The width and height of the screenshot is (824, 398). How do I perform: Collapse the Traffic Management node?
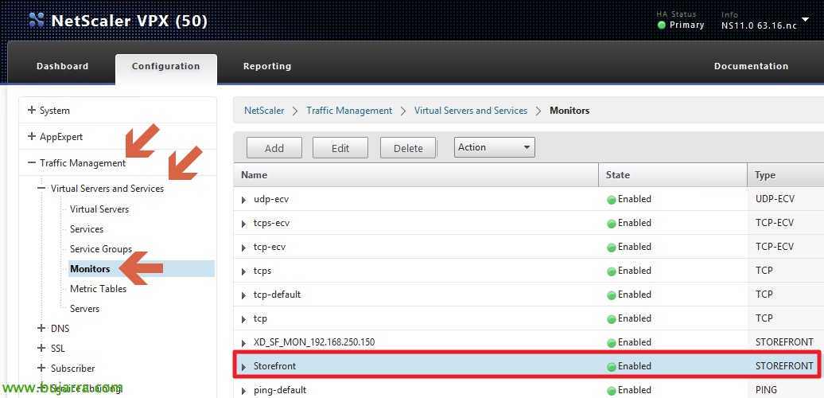pos(32,163)
